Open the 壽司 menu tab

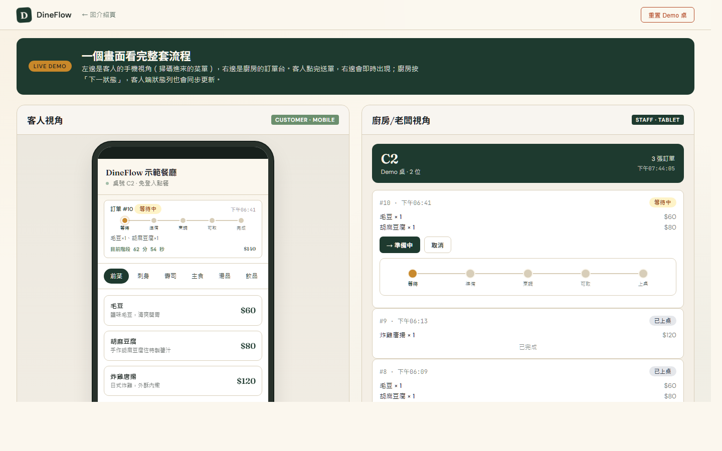170,276
